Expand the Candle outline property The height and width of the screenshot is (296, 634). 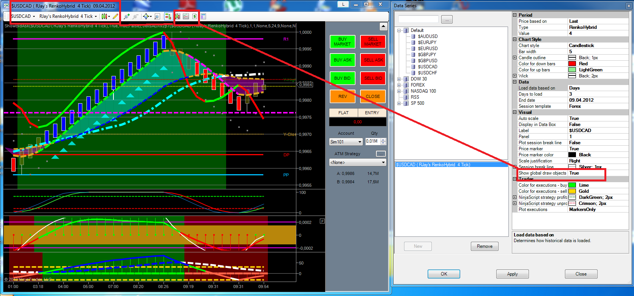[x=515, y=58]
